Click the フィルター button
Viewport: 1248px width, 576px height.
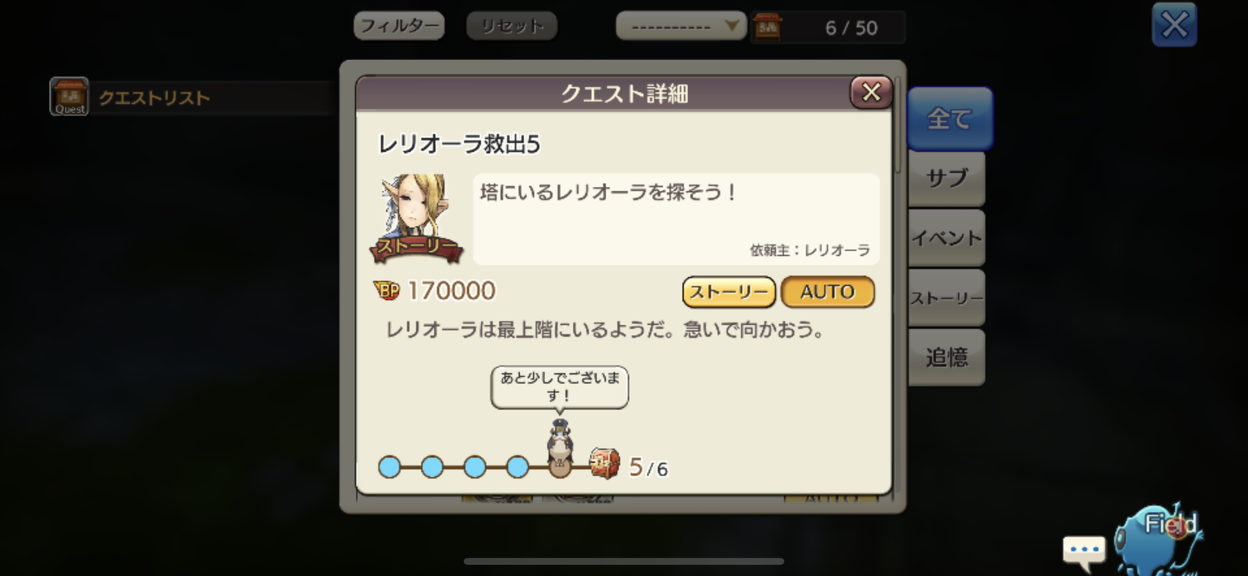pyautogui.click(x=399, y=26)
